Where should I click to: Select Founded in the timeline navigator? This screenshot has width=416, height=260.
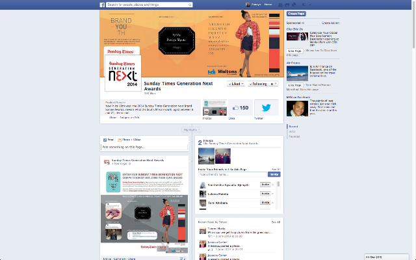point(294,136)
